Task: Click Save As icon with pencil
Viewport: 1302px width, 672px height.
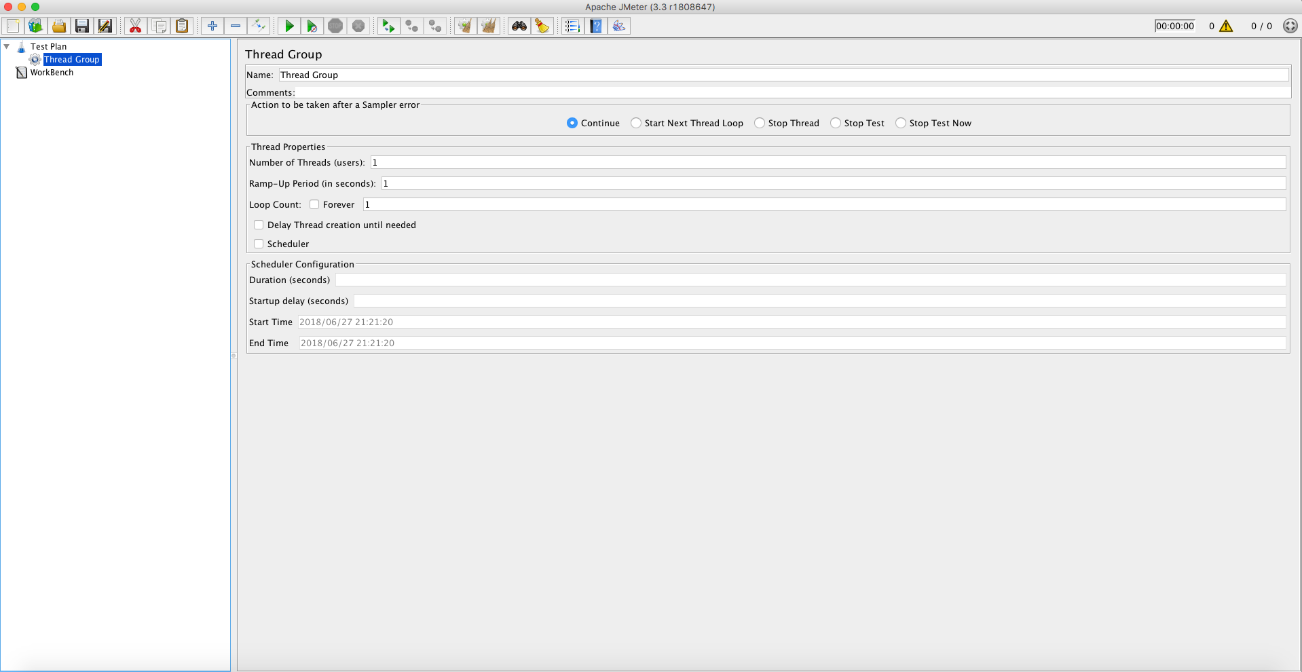Action: pyautogui.click(x=105, y=26)
